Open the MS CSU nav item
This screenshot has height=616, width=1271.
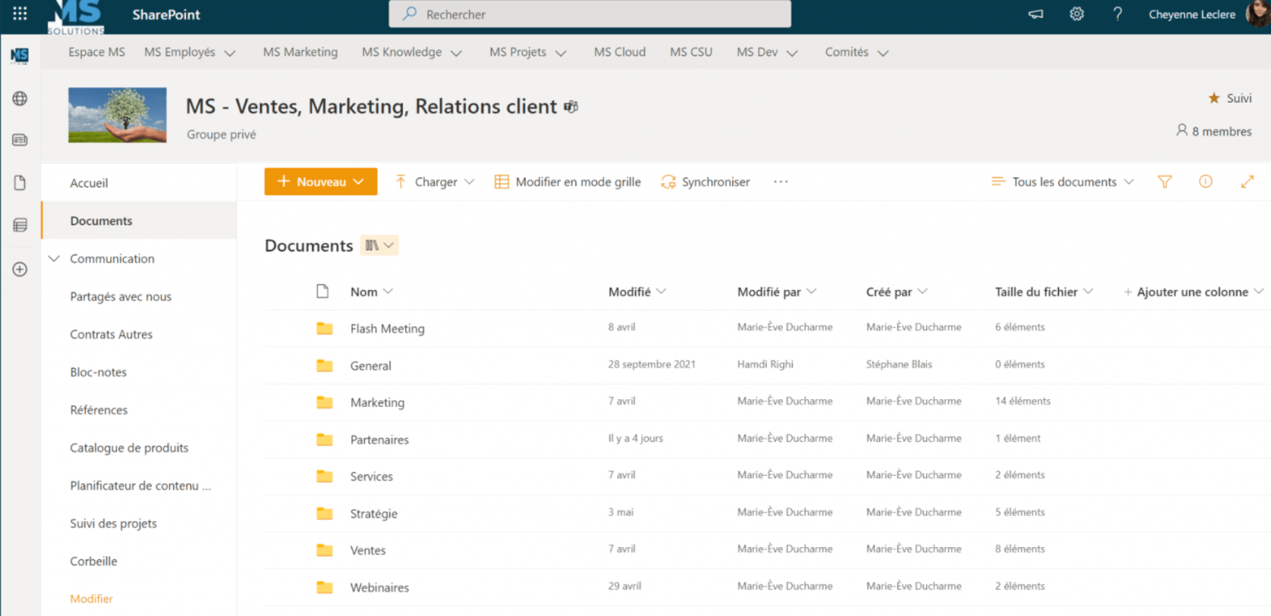pos(690,52)
